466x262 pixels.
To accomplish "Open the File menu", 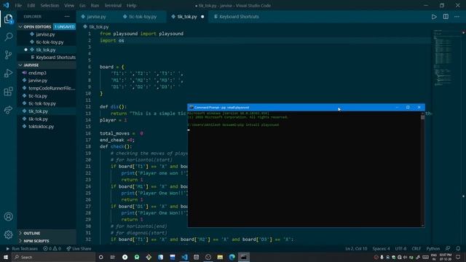I will [18, 5].
